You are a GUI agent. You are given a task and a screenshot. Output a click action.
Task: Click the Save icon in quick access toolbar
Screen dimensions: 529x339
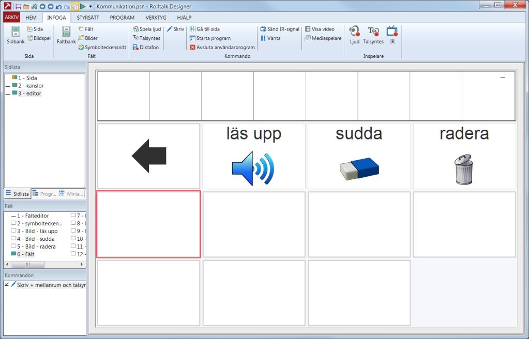18,6
